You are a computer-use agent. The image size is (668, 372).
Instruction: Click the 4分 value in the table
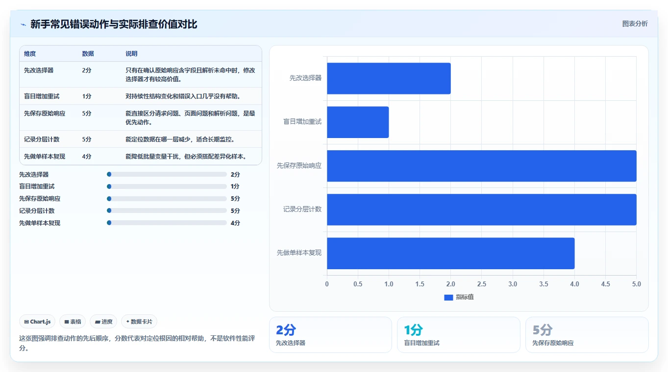tap(87, 157)
